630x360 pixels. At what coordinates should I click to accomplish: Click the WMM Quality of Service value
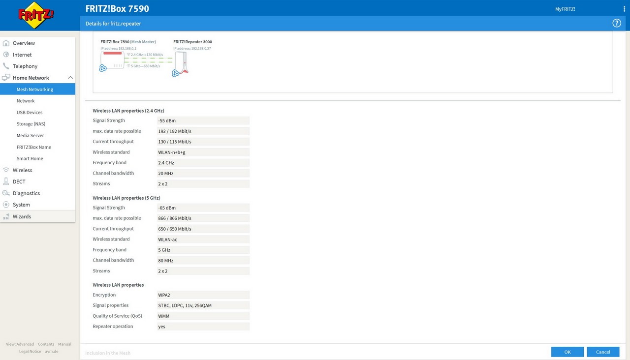(203, 316)
